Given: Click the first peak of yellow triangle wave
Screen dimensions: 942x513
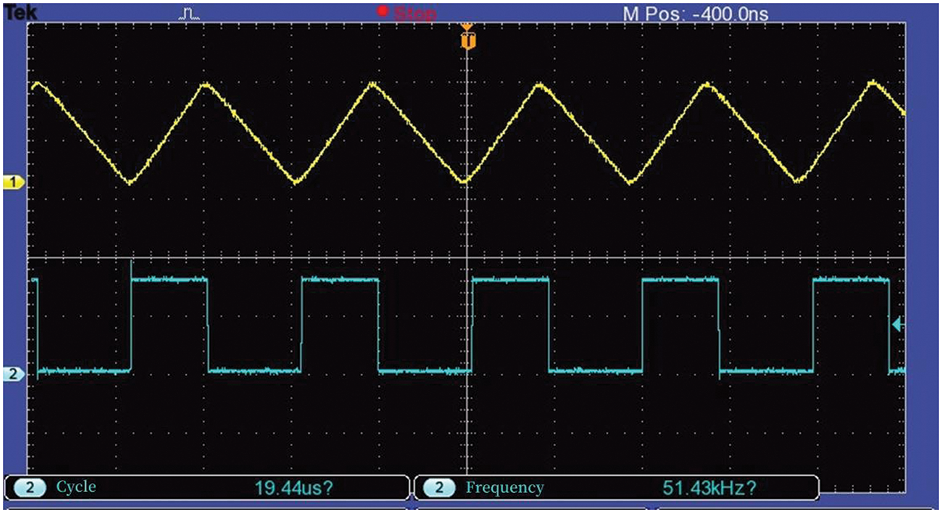Looking at the screenshot, I should pyautogui.click(x=37, y=85).
